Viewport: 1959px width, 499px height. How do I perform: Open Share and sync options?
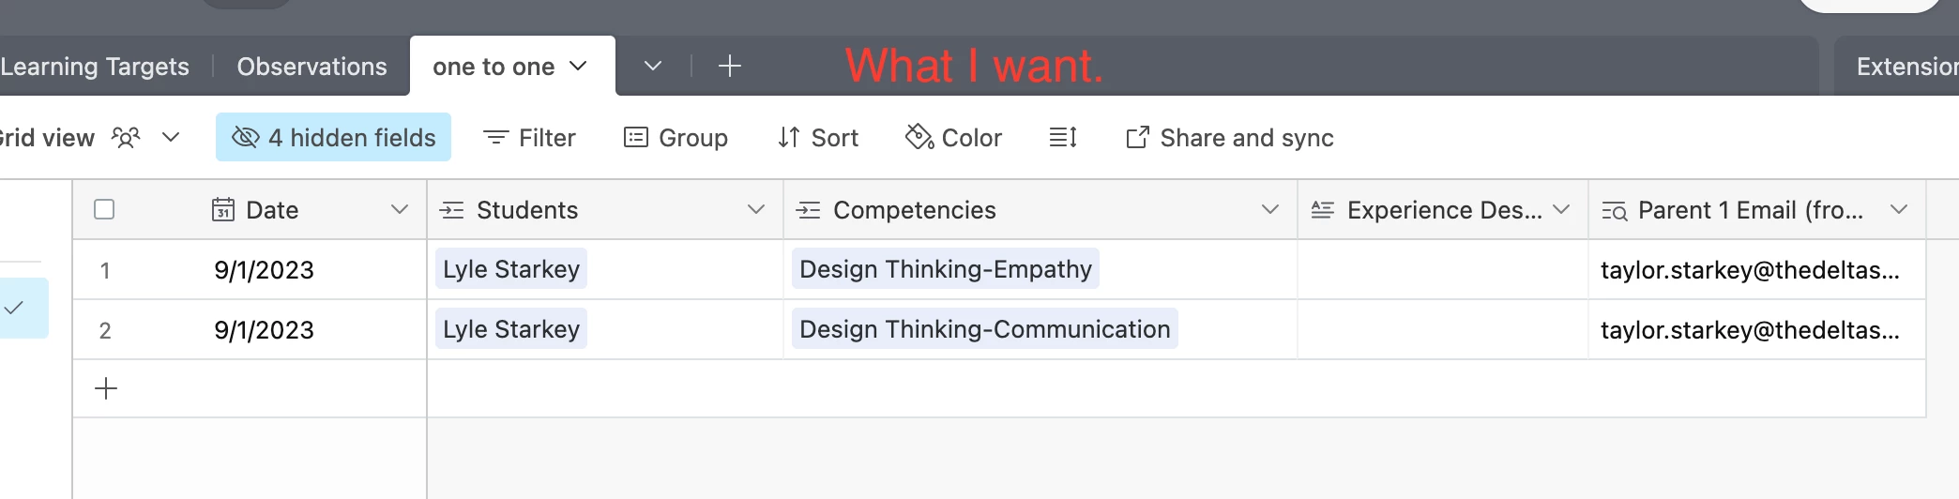(1229, 138)
